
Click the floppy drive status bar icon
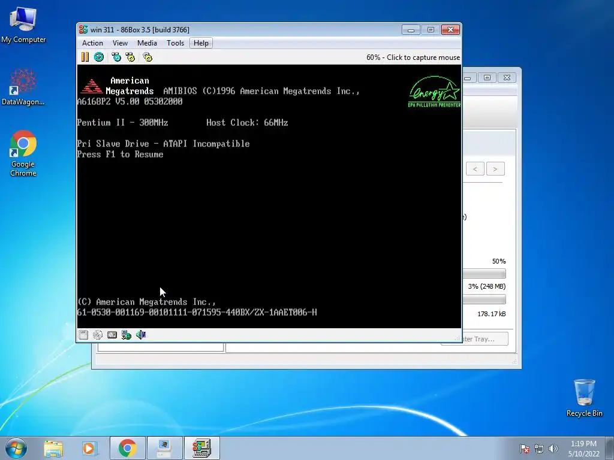pos(83,335)
